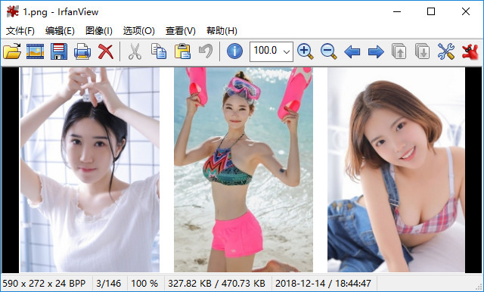This screenshot has width=484, height=292.
Task: Click the beach photo with the pink snorkel mask
Action: [x=244, y=169]
